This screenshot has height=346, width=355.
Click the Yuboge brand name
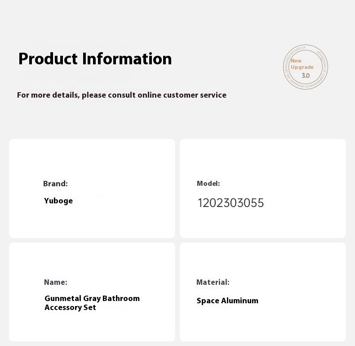click(x=58, y=201)
